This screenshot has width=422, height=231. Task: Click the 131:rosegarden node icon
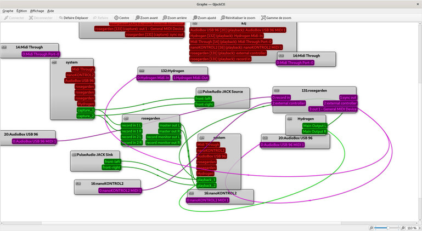click(277, 90)
